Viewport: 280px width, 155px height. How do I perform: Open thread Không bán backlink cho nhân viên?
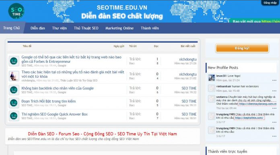coord(58,88)
